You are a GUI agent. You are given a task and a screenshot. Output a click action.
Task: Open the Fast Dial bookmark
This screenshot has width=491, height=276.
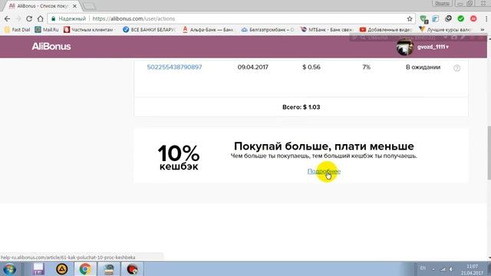pos(17,30)
